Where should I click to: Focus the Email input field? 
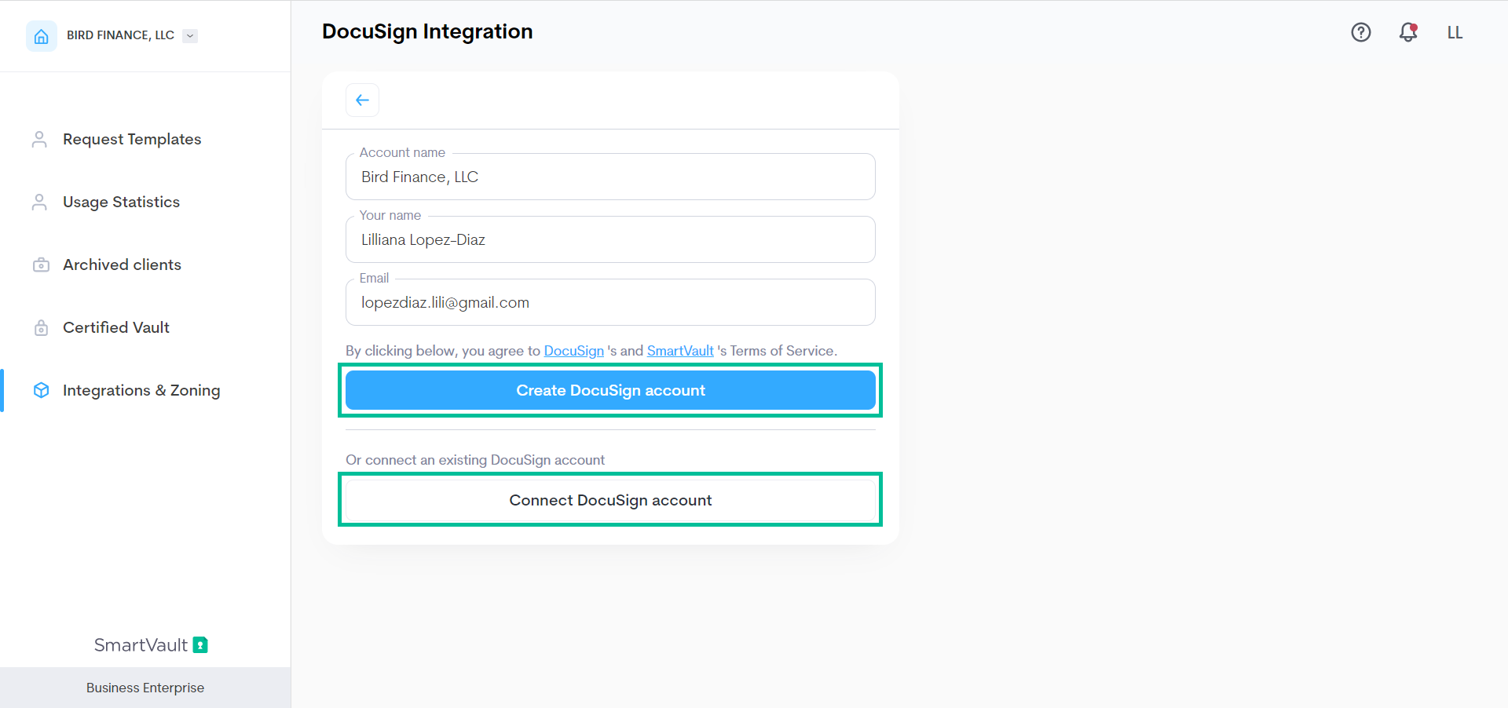610,302
